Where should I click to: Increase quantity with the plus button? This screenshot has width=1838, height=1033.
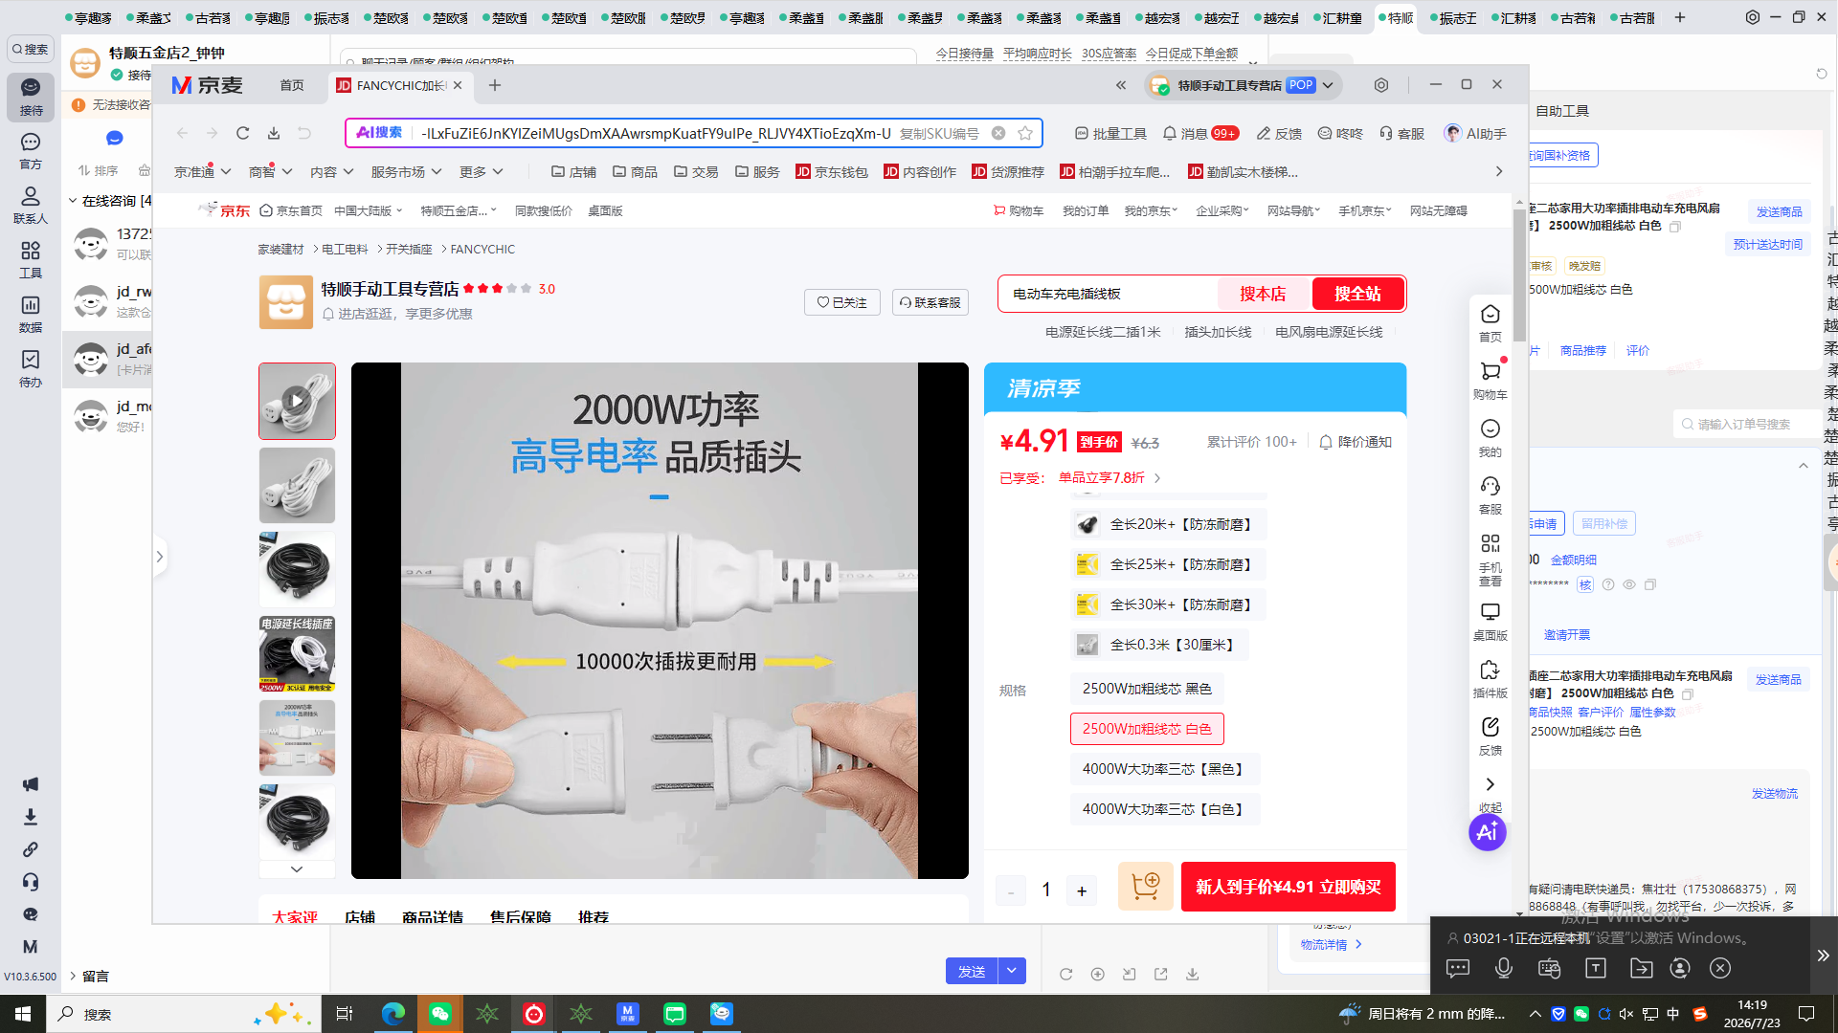click(x=1082, y=890)
